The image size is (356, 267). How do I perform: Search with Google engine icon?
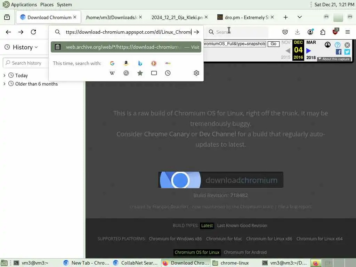(x=112, y=63)
